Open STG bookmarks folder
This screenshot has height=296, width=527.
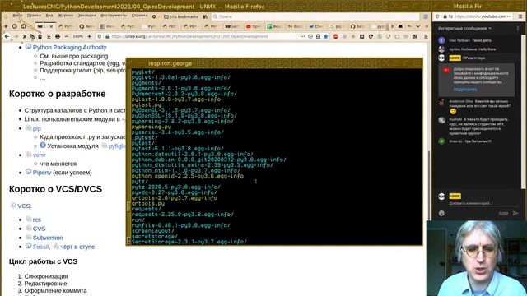pyautogui.click(x=181, y=16)
